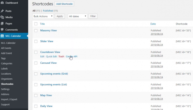Click the [MEC id="14"] shortcode text

[x=183, y=95]
